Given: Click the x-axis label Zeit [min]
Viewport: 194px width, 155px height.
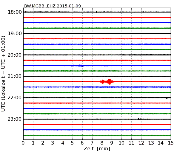Looking at the screenshot, I should [x=97, y=148].
